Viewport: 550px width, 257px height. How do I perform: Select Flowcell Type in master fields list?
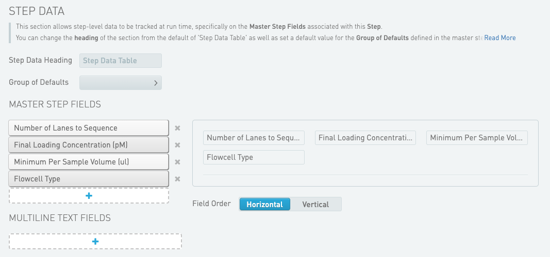(89, 179)
